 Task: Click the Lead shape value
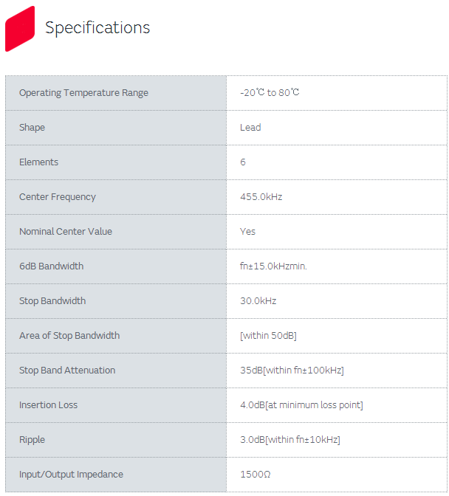250,128
